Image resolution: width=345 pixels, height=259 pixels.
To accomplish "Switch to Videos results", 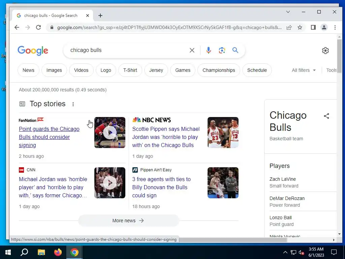I will pos(81,70).
